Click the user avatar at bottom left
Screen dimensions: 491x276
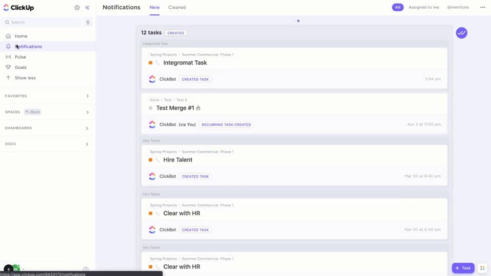(x=9, y=269)
